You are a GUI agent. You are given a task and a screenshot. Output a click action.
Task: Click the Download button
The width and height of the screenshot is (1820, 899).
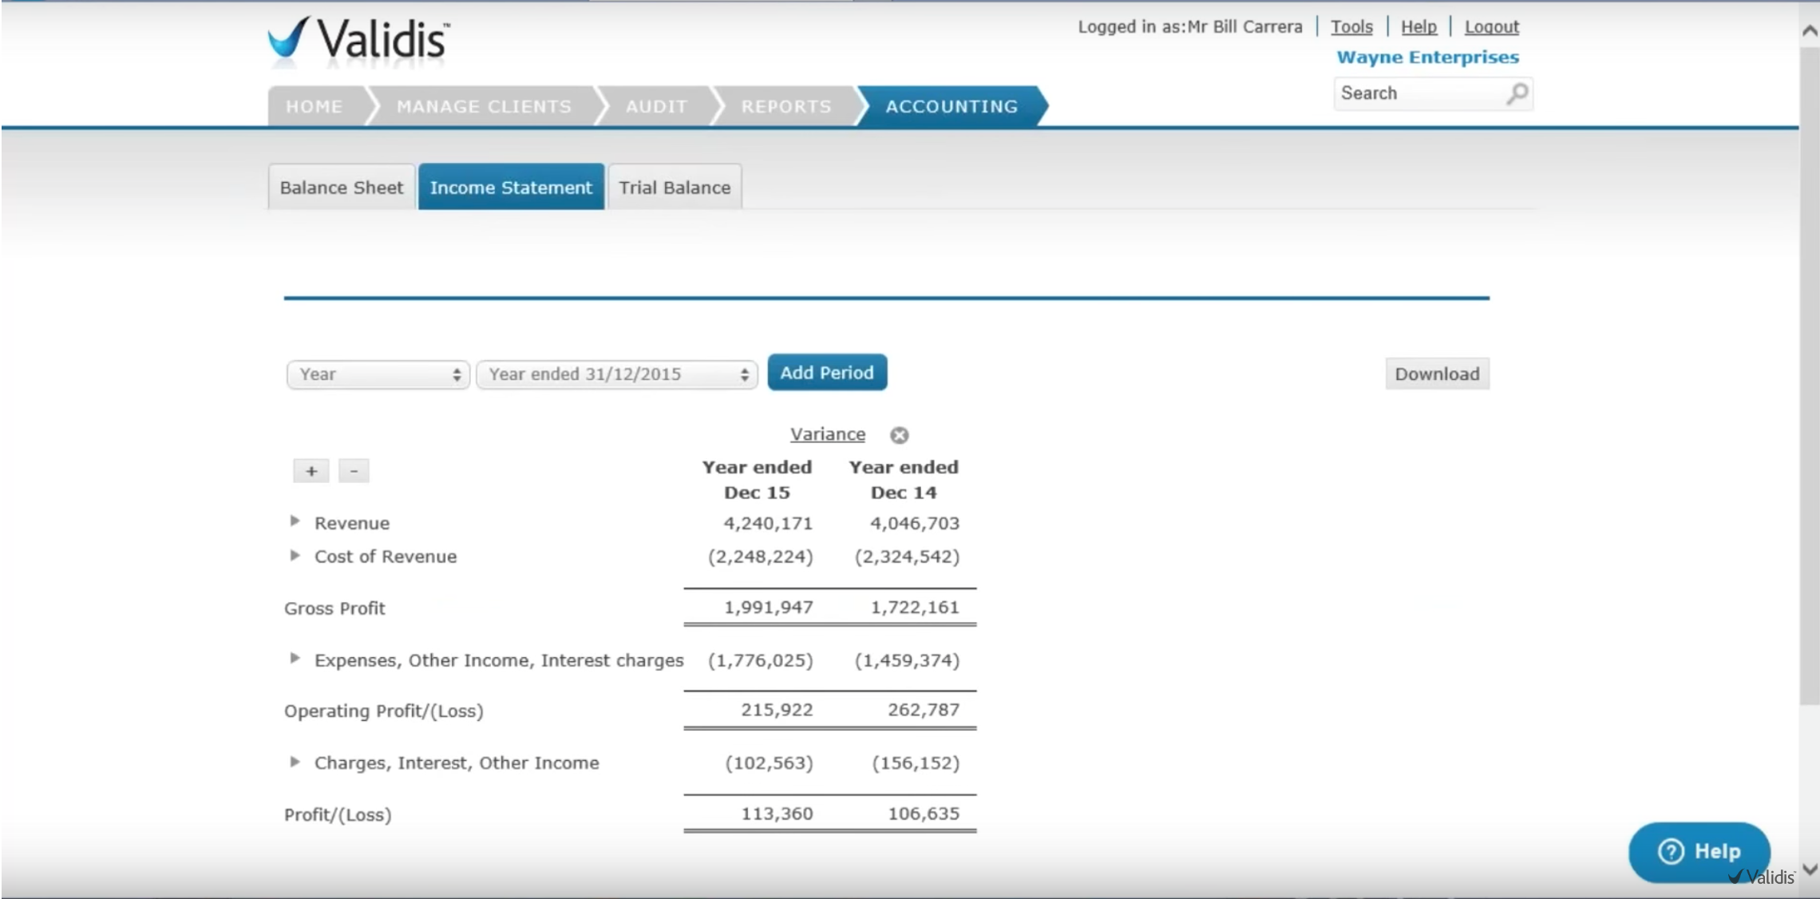pos(1436,374)
